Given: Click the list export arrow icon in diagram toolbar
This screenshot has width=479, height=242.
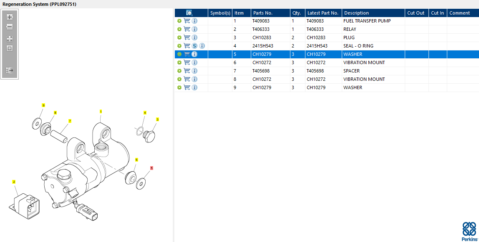Looking at the screenshot, I should point(10,70).
